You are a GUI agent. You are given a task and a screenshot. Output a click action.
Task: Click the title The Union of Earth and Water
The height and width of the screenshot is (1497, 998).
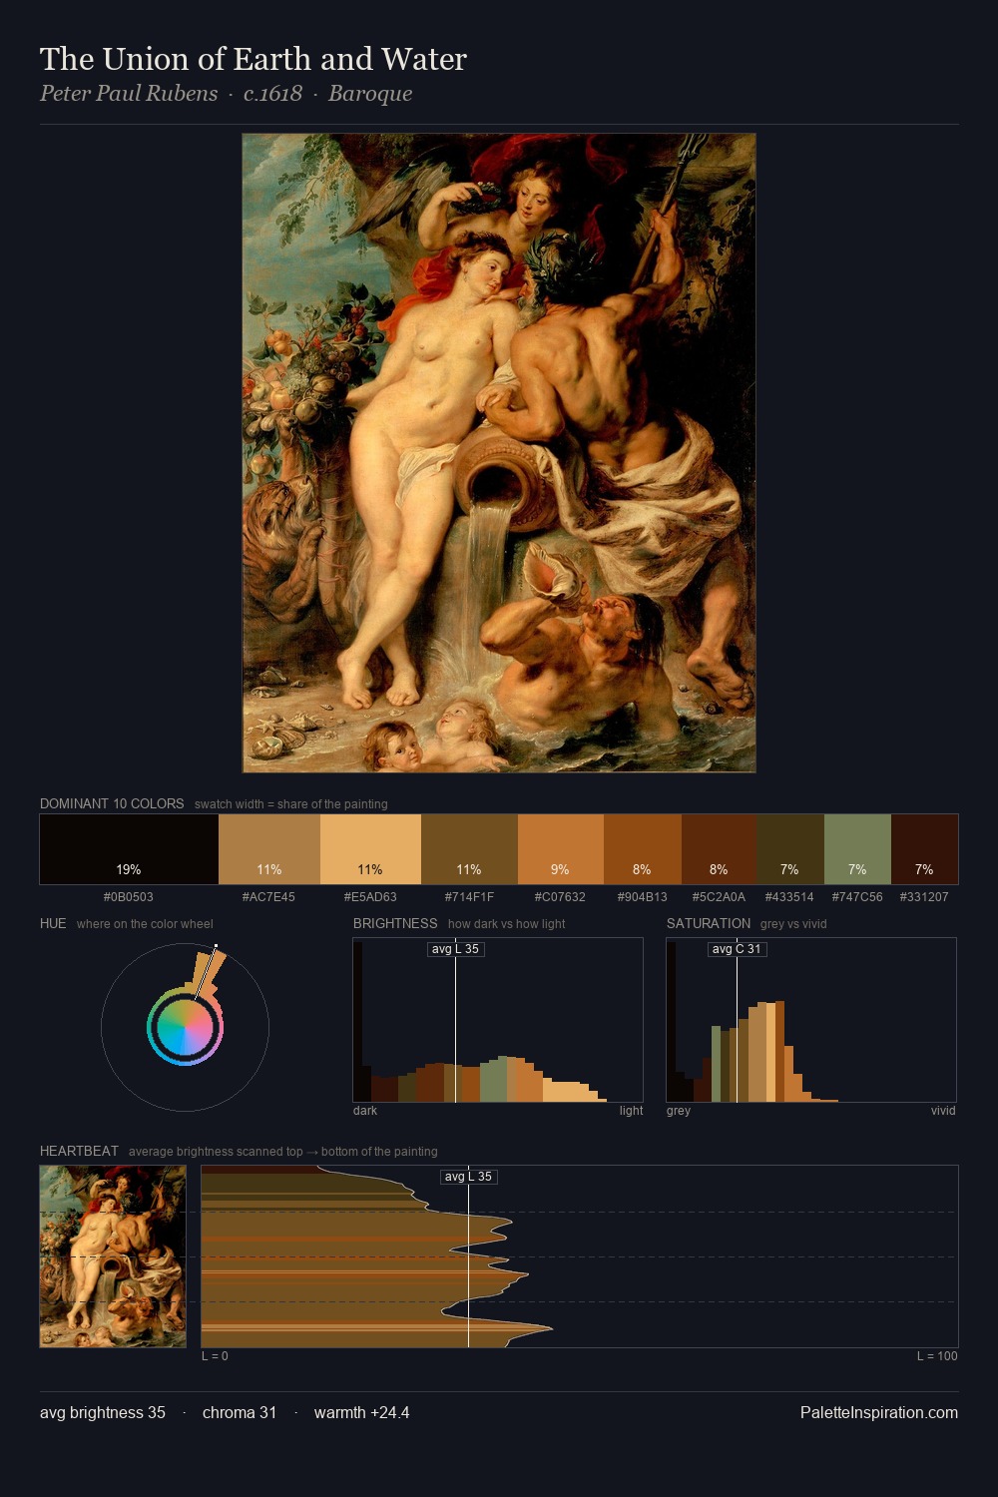click(x=253, y=59)
